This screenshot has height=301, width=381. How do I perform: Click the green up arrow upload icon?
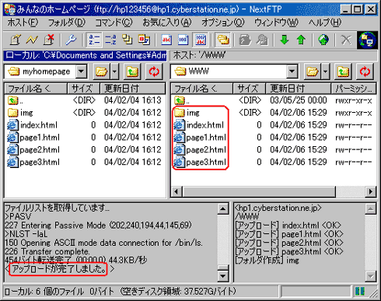tap(301, 40)
